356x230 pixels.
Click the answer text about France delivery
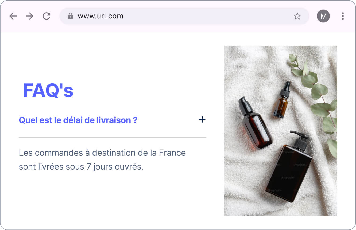pos(102,160)
